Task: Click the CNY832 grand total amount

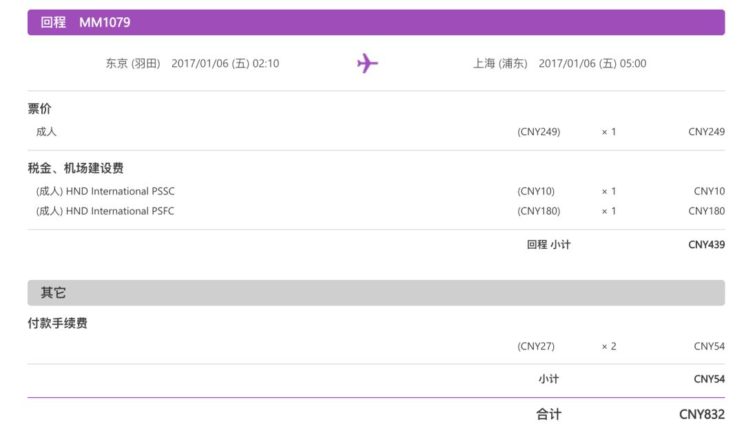Action: (702, 414)
